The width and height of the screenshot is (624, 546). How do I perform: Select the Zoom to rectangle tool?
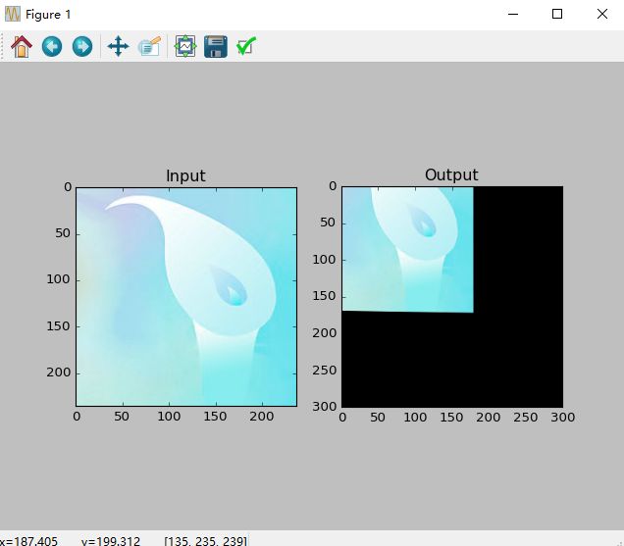tap(149, 46)
